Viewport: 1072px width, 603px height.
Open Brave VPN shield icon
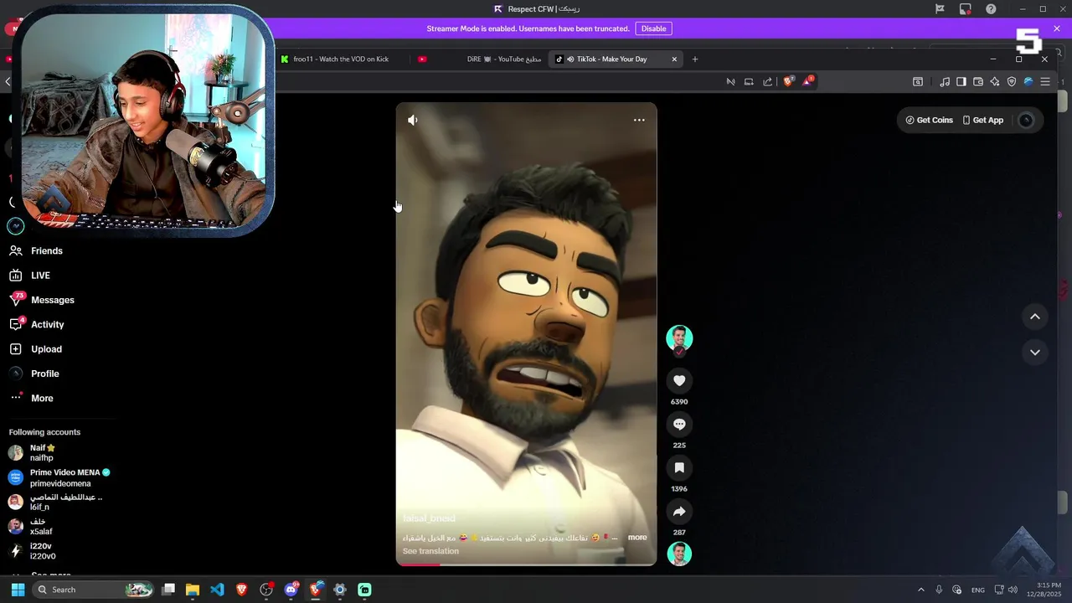point(1012,81)
